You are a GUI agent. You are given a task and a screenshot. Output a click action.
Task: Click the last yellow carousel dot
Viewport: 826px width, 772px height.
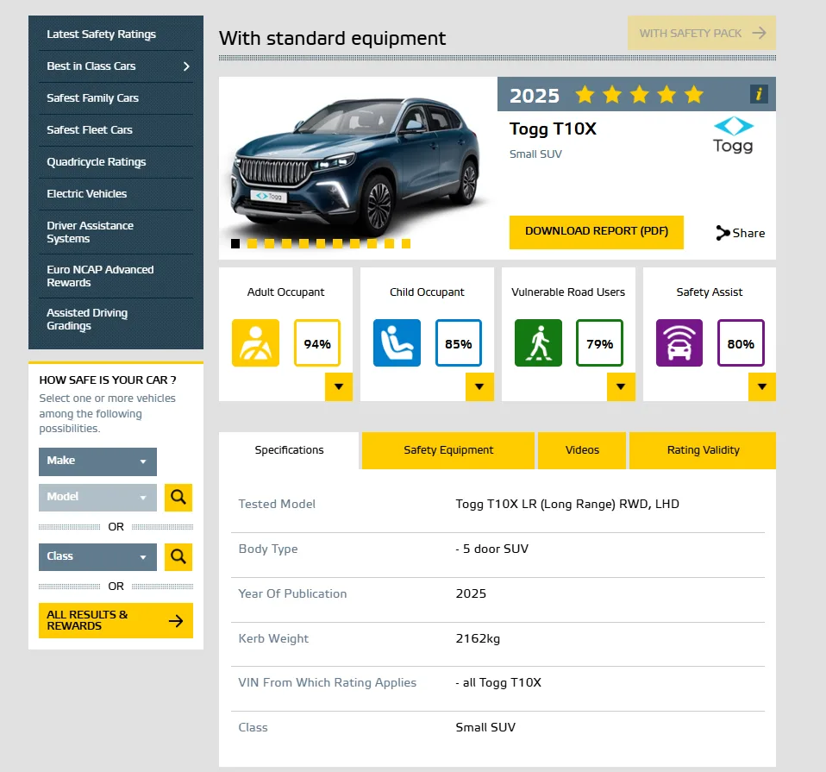(x=406, y=243)
